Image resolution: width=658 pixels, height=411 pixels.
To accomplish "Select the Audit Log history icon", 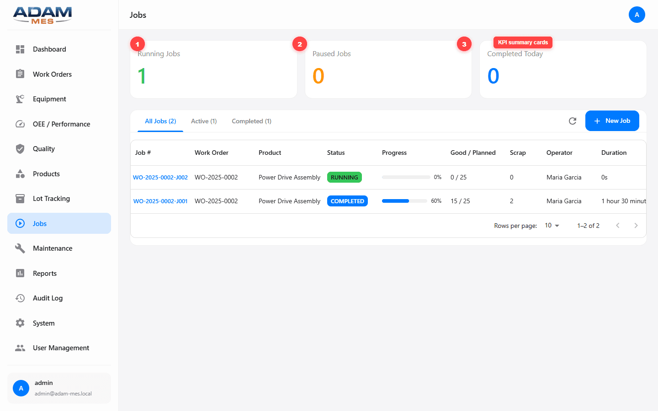I will [20, 298].
